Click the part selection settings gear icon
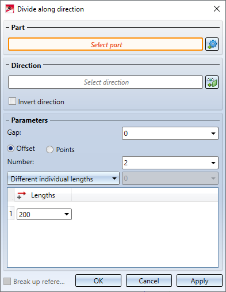Image resolution: width=226 pixels, height=292 pixels. [x=212, y=44]
